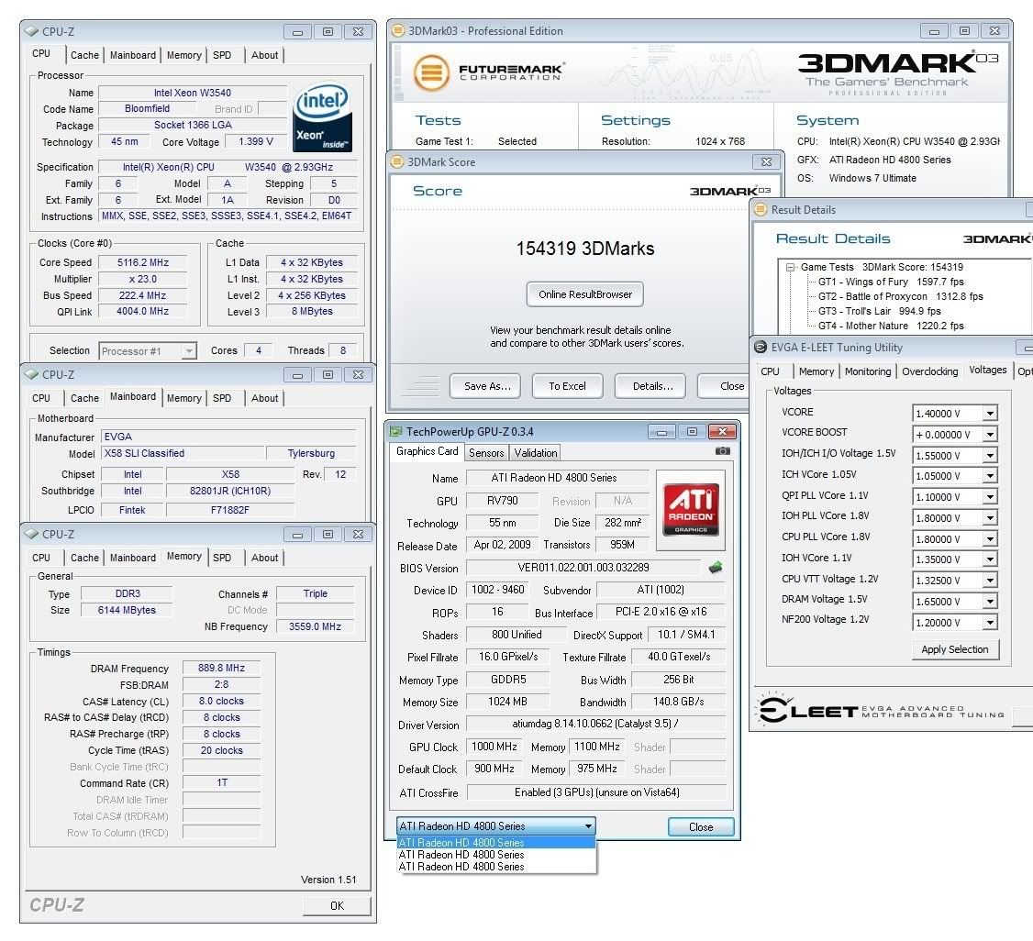Click the title icon of the CPU-Z Timings window
Image resolution: width=1033 pixels, height=941 pixels.
coord(31,534)
